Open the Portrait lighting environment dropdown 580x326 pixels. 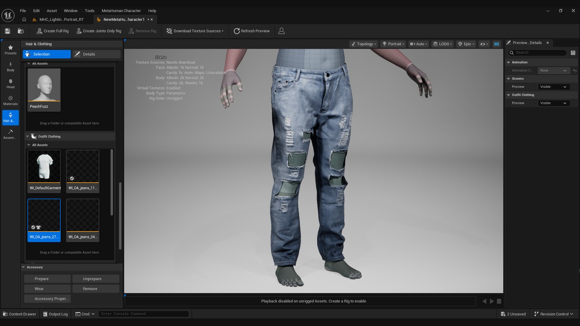393,44
